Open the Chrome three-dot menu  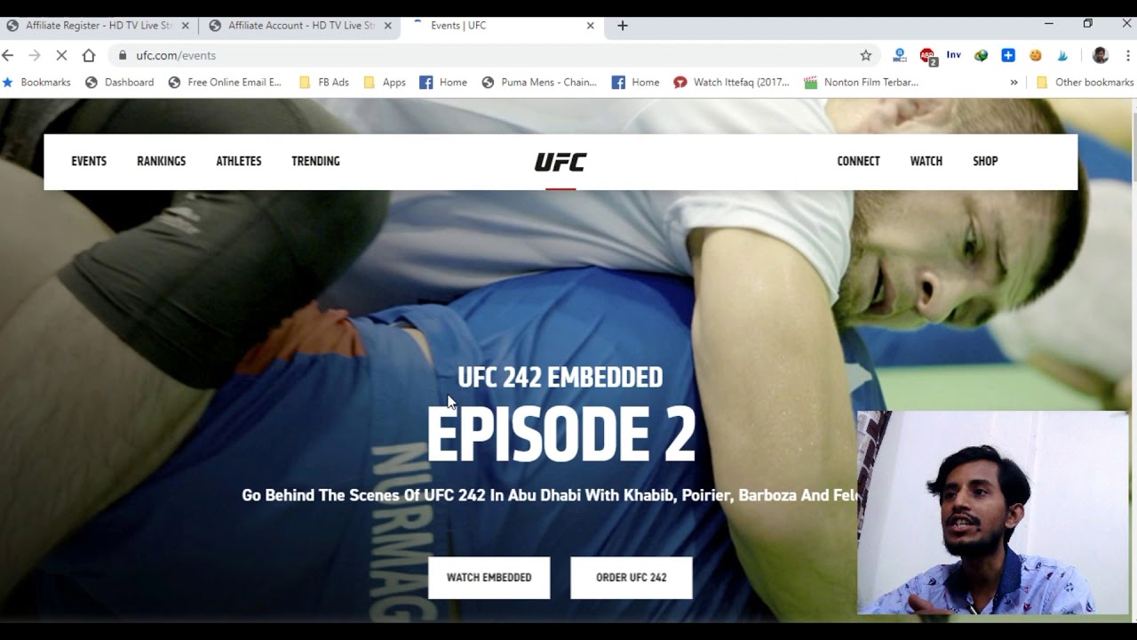pyautogui.click(x=1127, y=55)
